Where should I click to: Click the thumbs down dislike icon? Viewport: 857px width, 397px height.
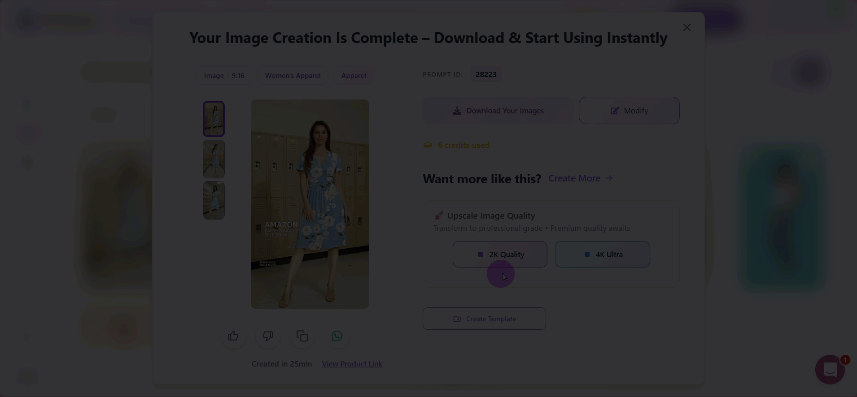tap(267, 336)
